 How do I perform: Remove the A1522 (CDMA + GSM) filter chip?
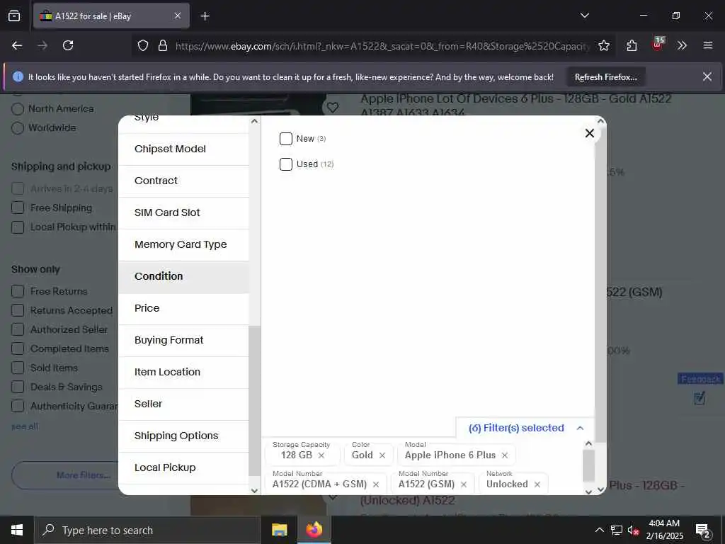pyautogui.click(x=376, y=484)
